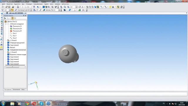Open the Сервис menu
The width and height of the screenshot is (188, 106).
tap(46, 4)
